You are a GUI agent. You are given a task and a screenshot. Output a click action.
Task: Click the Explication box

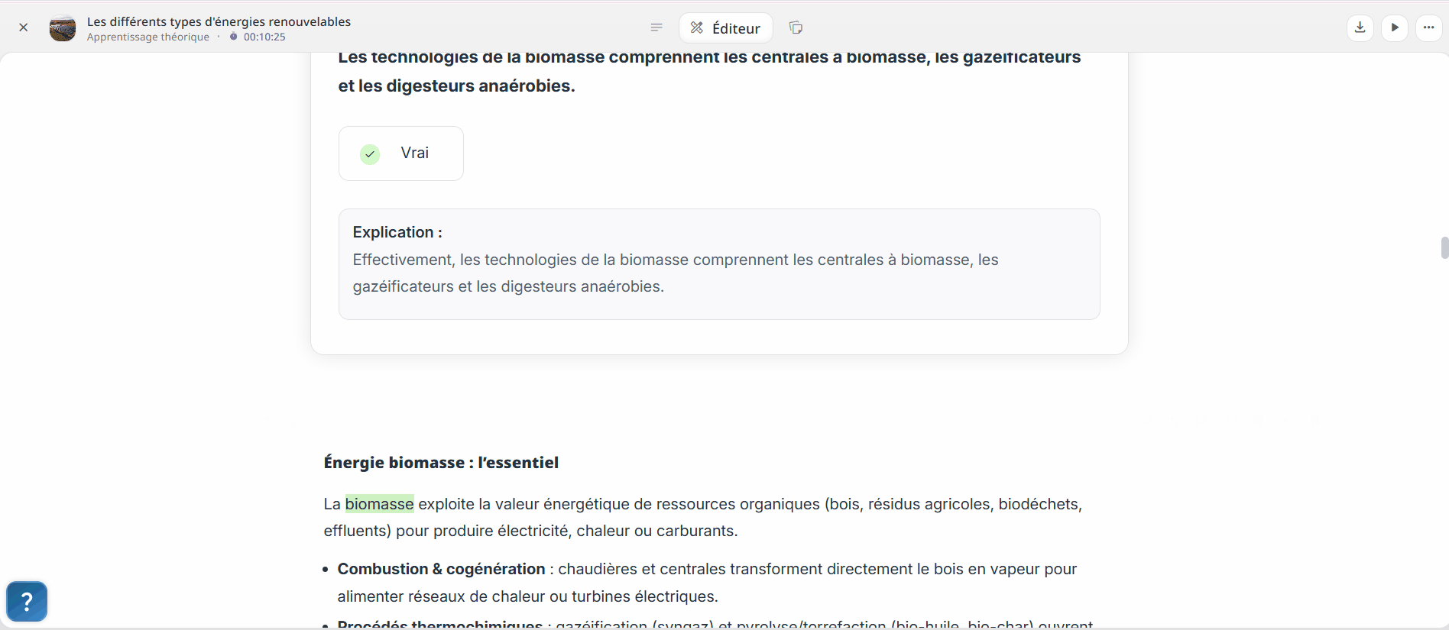[x=718, y=264]
